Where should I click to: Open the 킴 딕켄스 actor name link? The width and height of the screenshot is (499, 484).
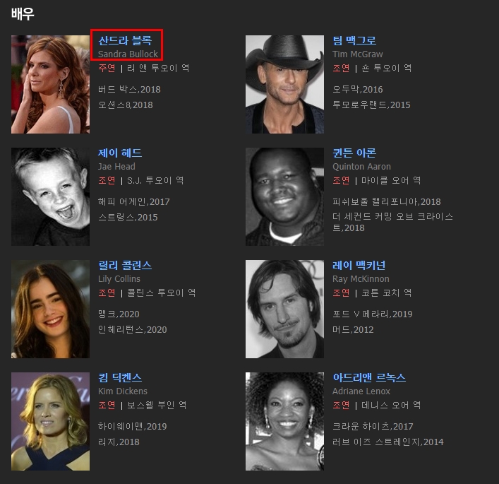[120, 378]
